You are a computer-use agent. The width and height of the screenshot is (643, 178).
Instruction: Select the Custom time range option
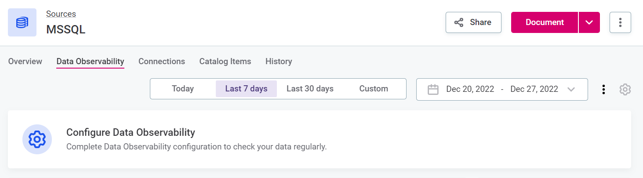(374, 89)
